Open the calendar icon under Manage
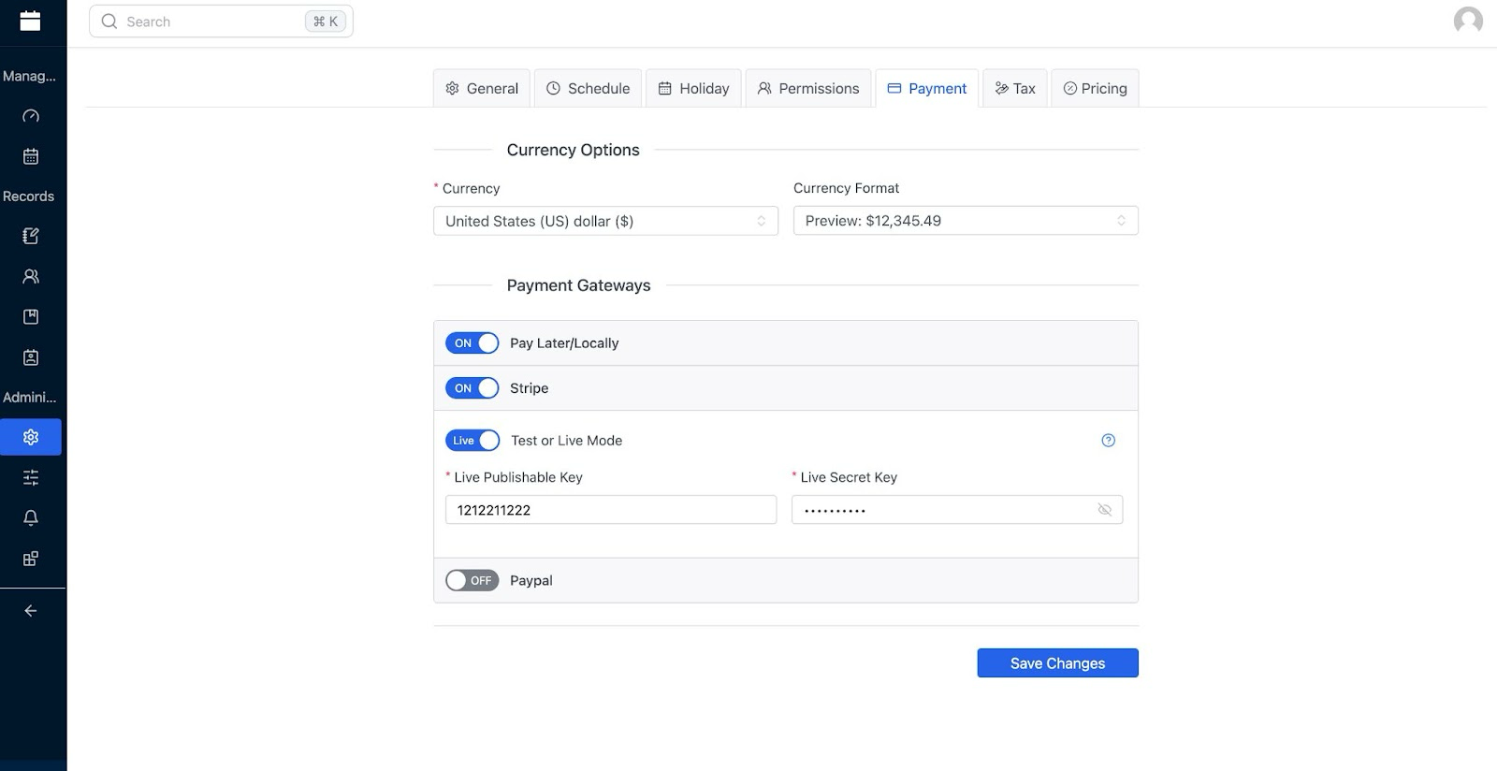This screenshot has width=1497, height=771. 31,156
